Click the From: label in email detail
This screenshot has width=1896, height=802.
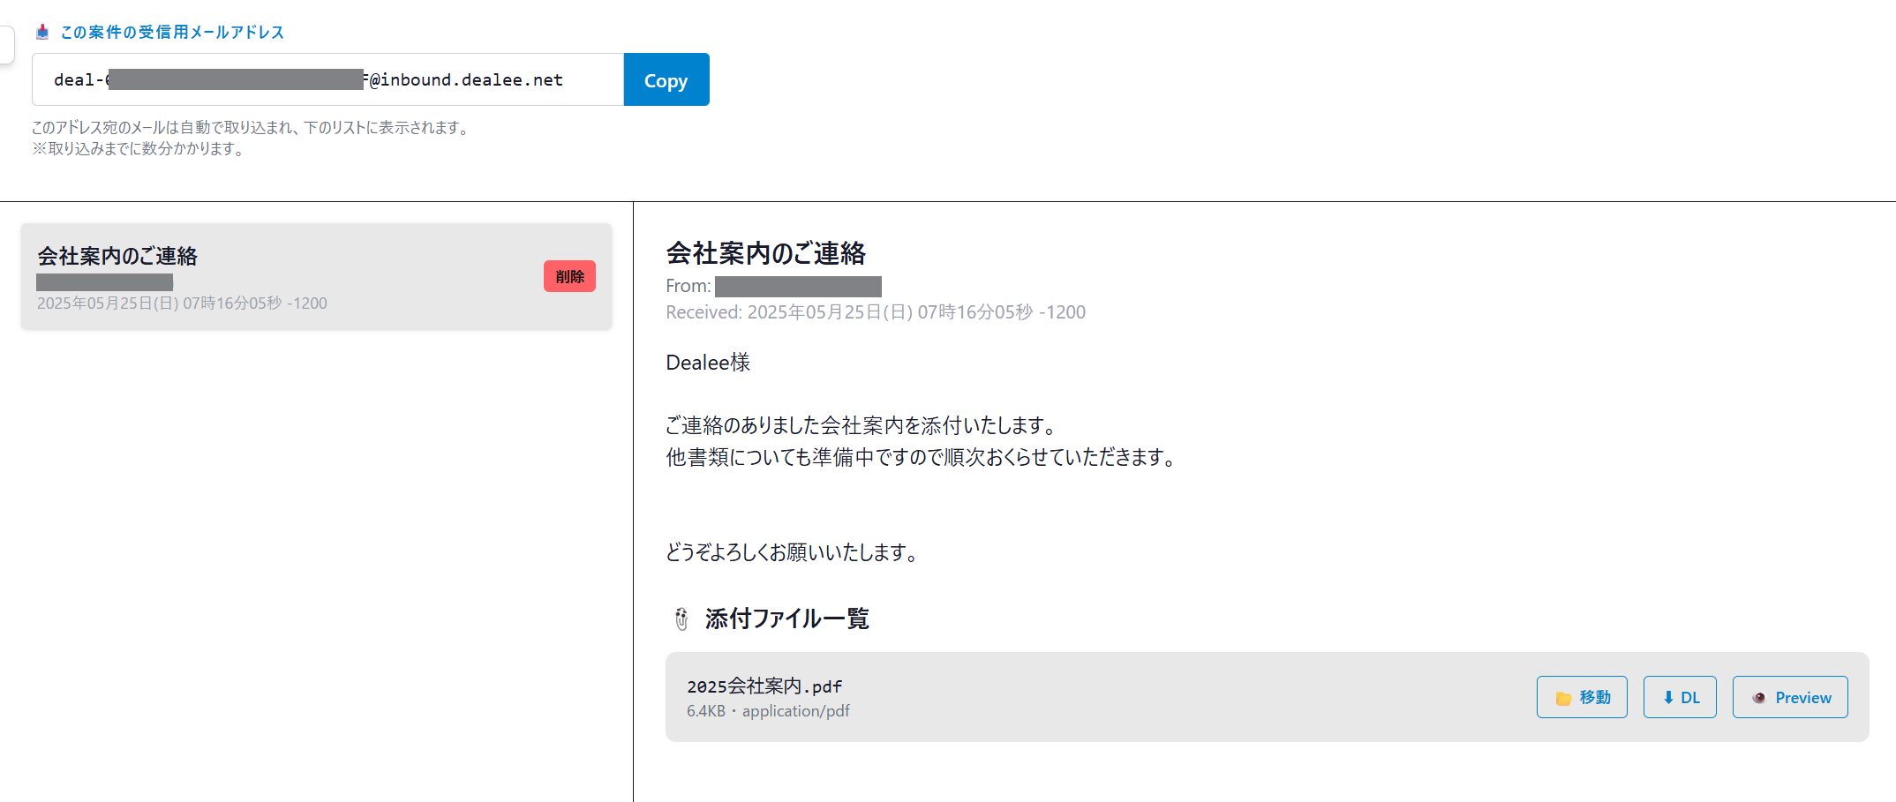pos(688,286)
